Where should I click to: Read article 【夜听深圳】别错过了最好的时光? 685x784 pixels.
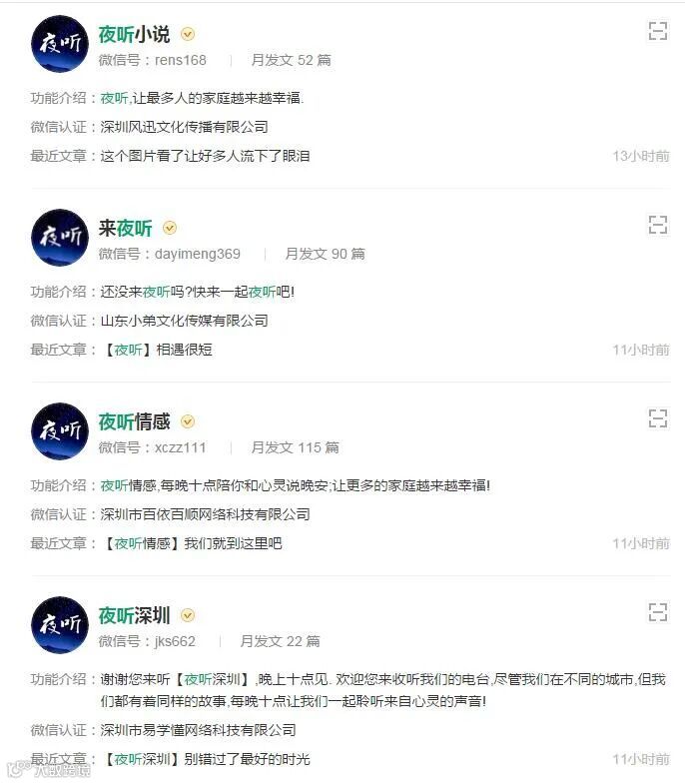206,759
